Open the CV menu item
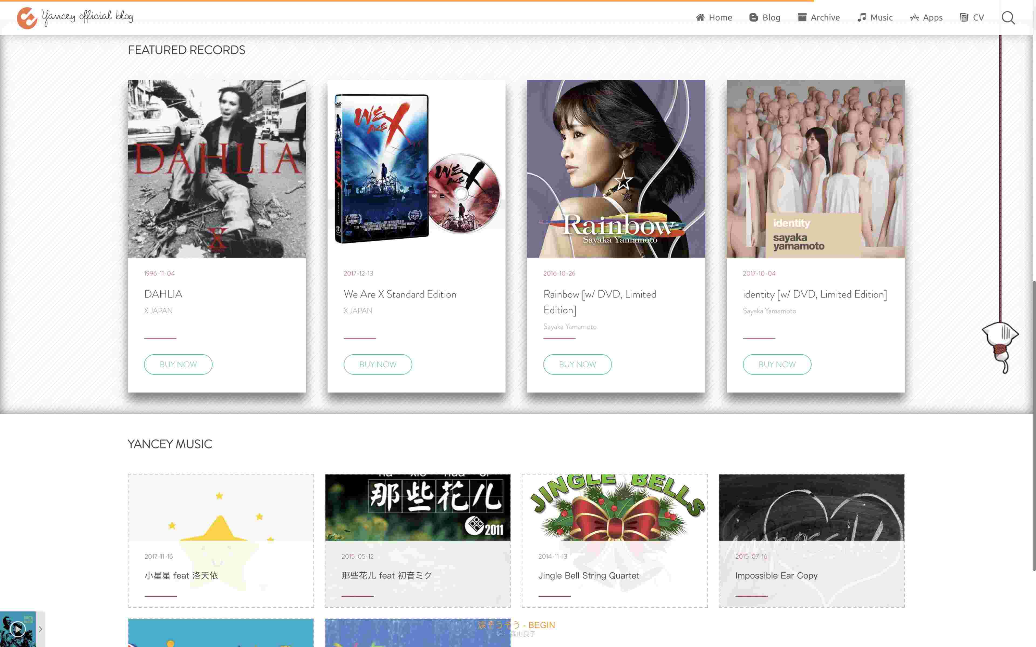Screen dimensions: 1036x647 (972, 17)
